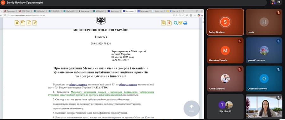Image resolution: width=285 pixels, height=120 pixels.
Task: Click muted mic icon on Ірина Солопчук's tile
Action: (x=278, y=41)
